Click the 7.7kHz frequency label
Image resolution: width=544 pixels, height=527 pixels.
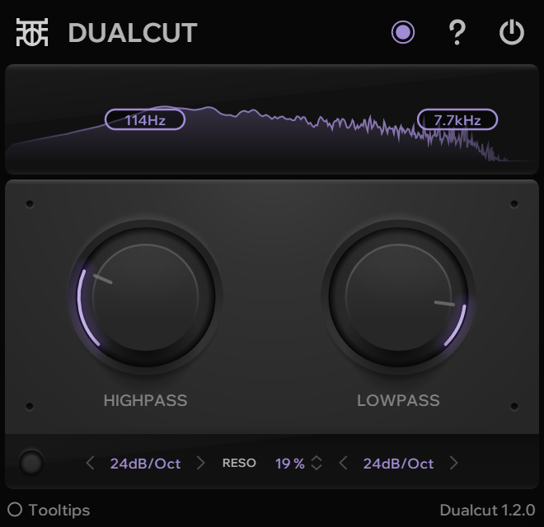pyautogui.click(x=457, y=120)
